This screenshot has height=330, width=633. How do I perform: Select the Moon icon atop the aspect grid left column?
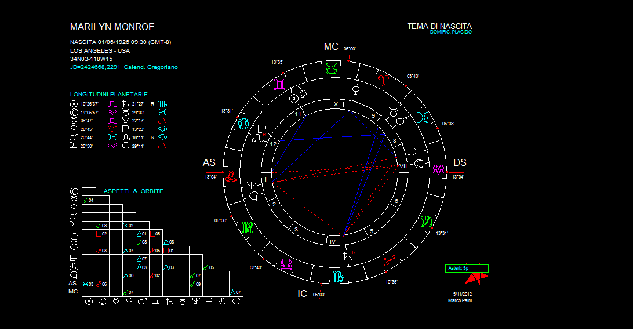coord(74,191)
